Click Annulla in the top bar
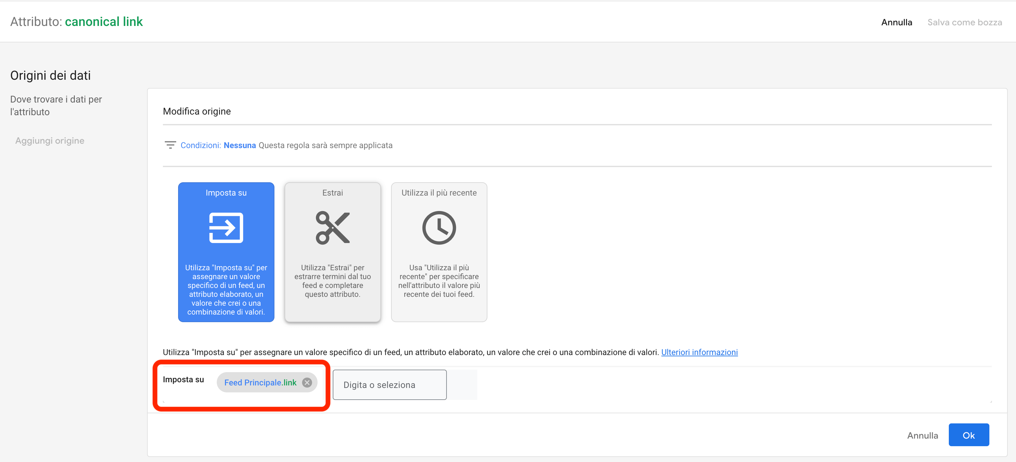This screenshot has height=462, width=1016. [x=896, y=22]
